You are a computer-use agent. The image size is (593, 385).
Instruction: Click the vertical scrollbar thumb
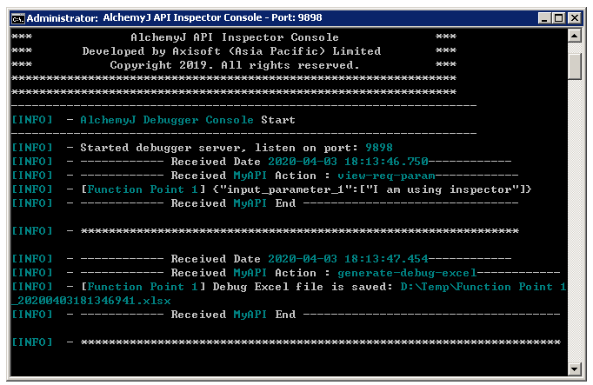(x=574, y=66)
